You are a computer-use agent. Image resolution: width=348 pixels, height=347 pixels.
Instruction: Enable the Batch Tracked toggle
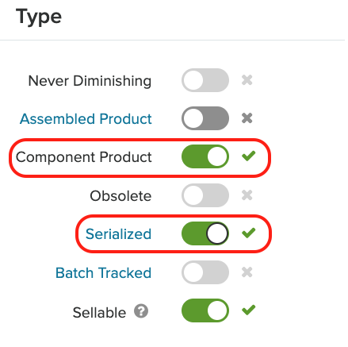coord(205,272)
